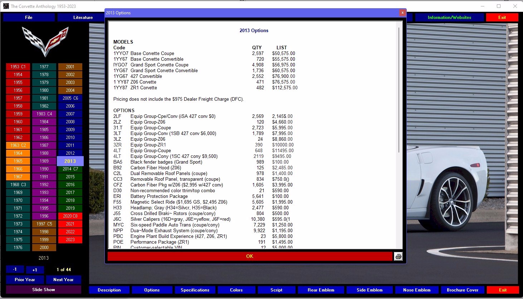523x299 pixels.
Task: Go to the Prior Year
Action: [25, 280]
